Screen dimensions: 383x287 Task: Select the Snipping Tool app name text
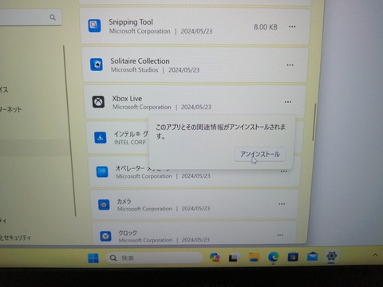[131, 22]
